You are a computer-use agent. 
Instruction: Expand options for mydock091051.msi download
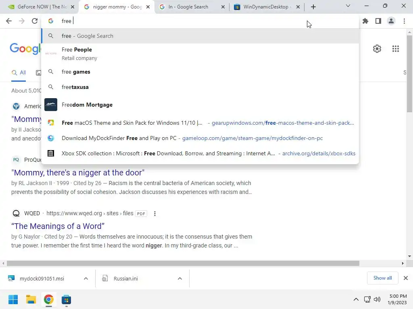(86, 278)
